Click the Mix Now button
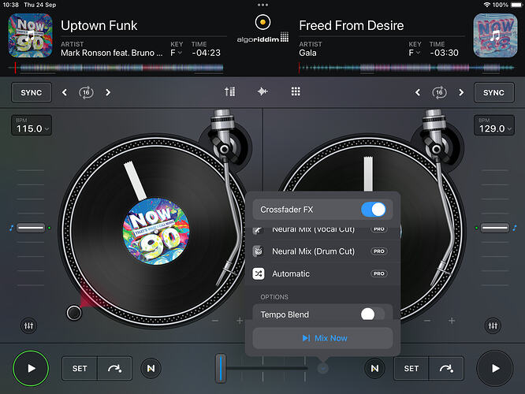Image resolution: width=525 pixels, height=394 pixels. pos(322,338)
